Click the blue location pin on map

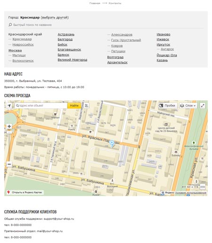point(112,143)
